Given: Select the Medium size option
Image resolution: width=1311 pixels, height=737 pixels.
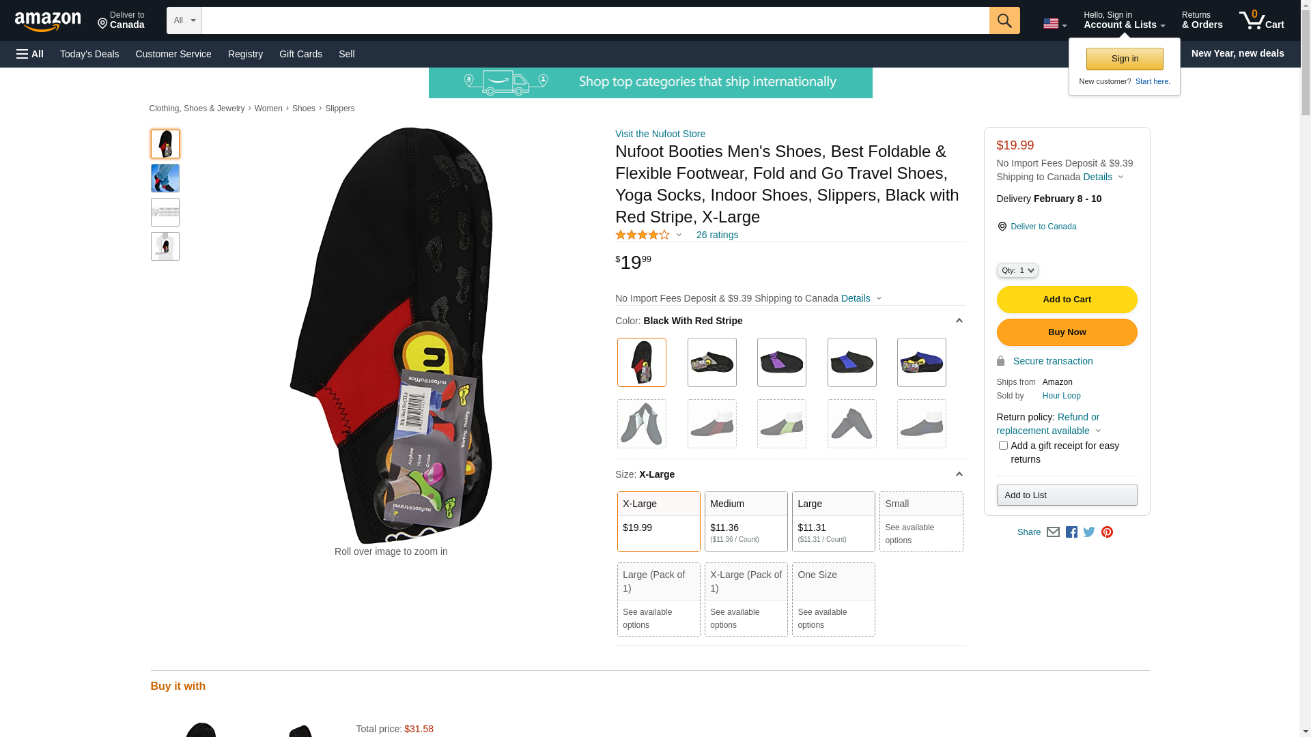Looking at the screenshot, I should 746,521.
